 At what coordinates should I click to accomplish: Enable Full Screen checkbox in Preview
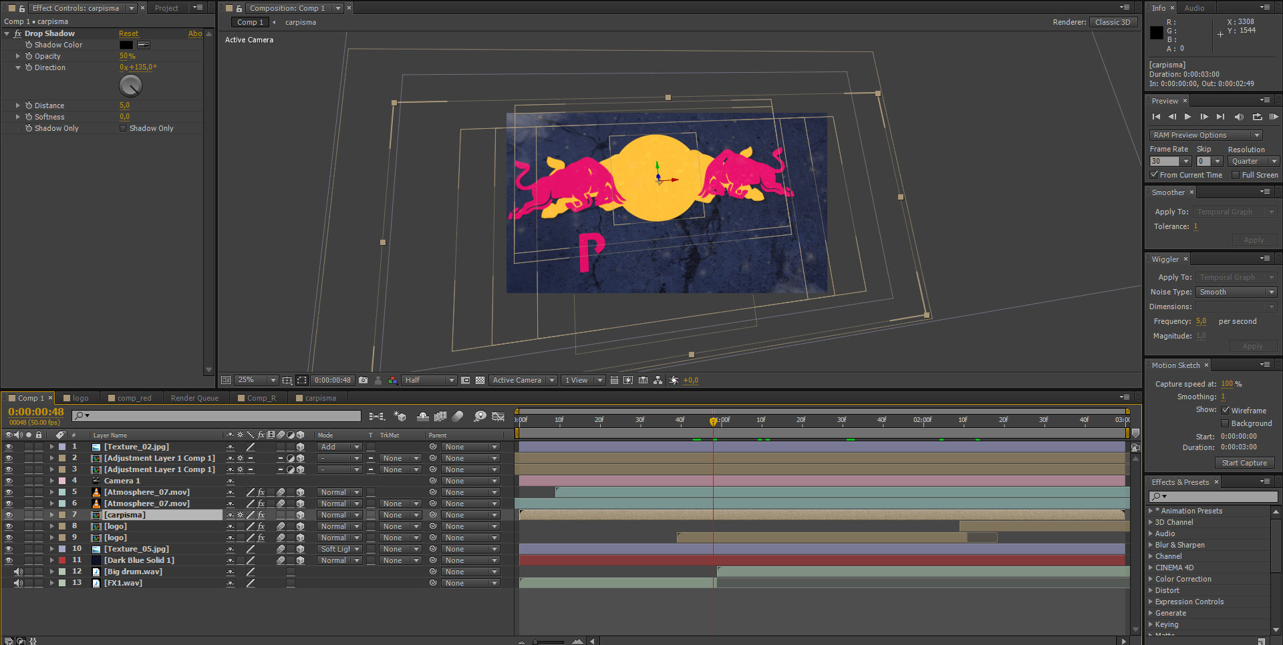[x=1236, y=175]
